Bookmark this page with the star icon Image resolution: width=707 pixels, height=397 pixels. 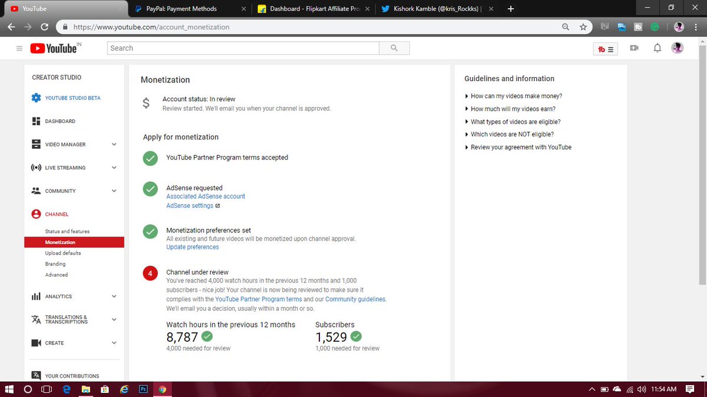click(583, 27)
